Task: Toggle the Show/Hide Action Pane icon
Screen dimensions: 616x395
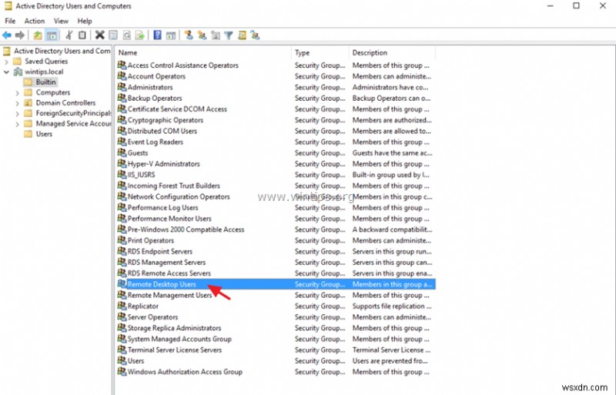Action: 170,35
